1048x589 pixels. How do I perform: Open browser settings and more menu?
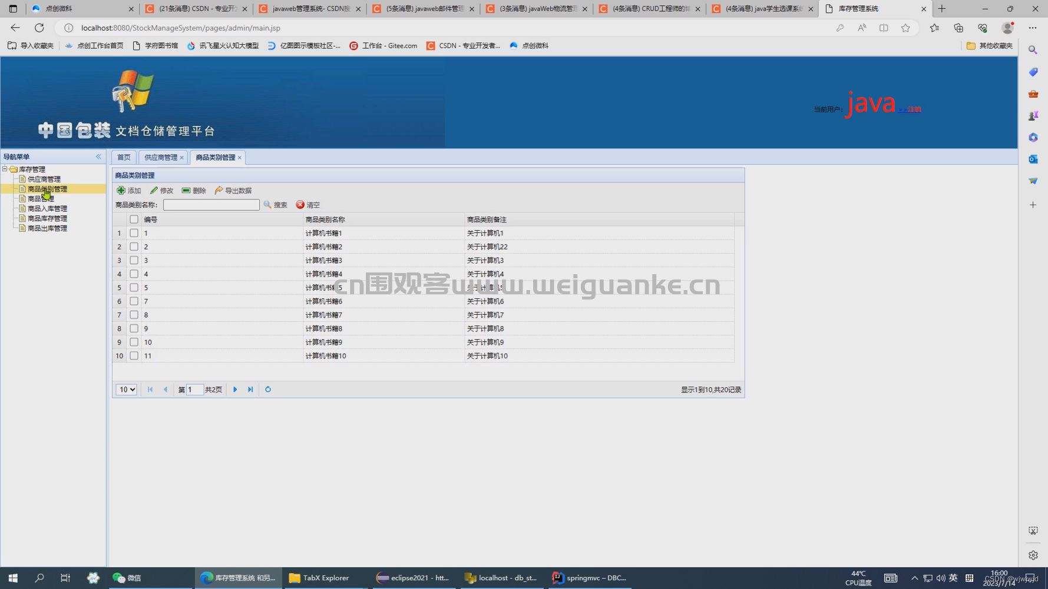1033,28
